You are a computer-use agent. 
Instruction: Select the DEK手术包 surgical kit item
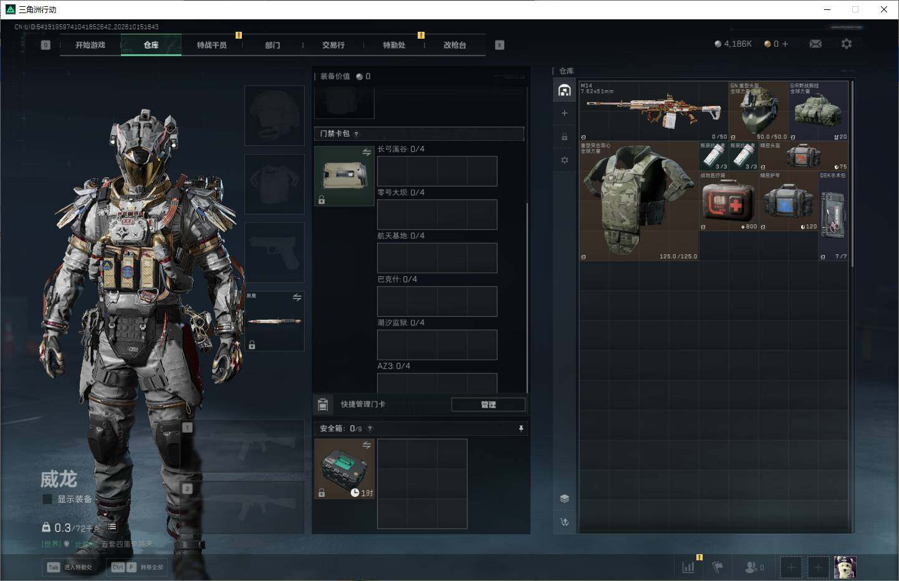tap(833, 216)
